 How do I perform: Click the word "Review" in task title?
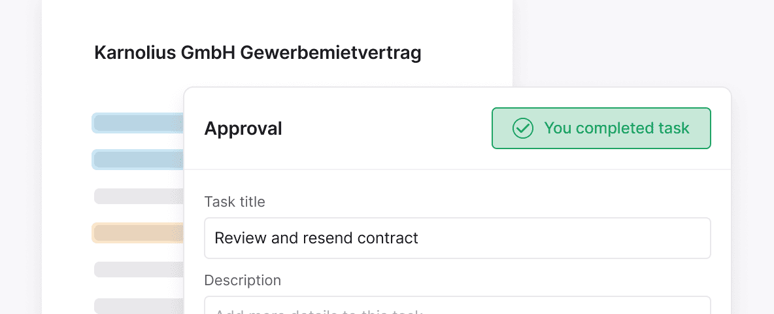coord(241,237)
